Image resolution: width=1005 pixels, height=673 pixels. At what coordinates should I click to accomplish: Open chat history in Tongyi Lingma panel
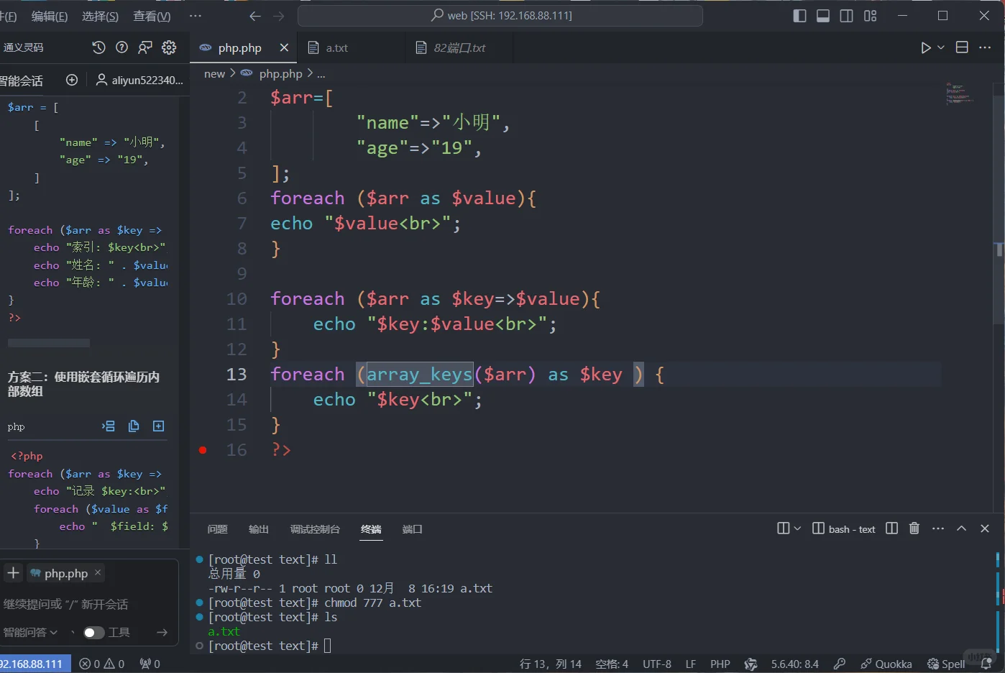tap(98, 47)
